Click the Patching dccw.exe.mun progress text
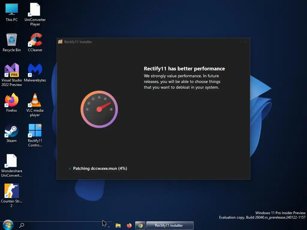Viewport: 307px width, 230px height. tap(100, 168)
